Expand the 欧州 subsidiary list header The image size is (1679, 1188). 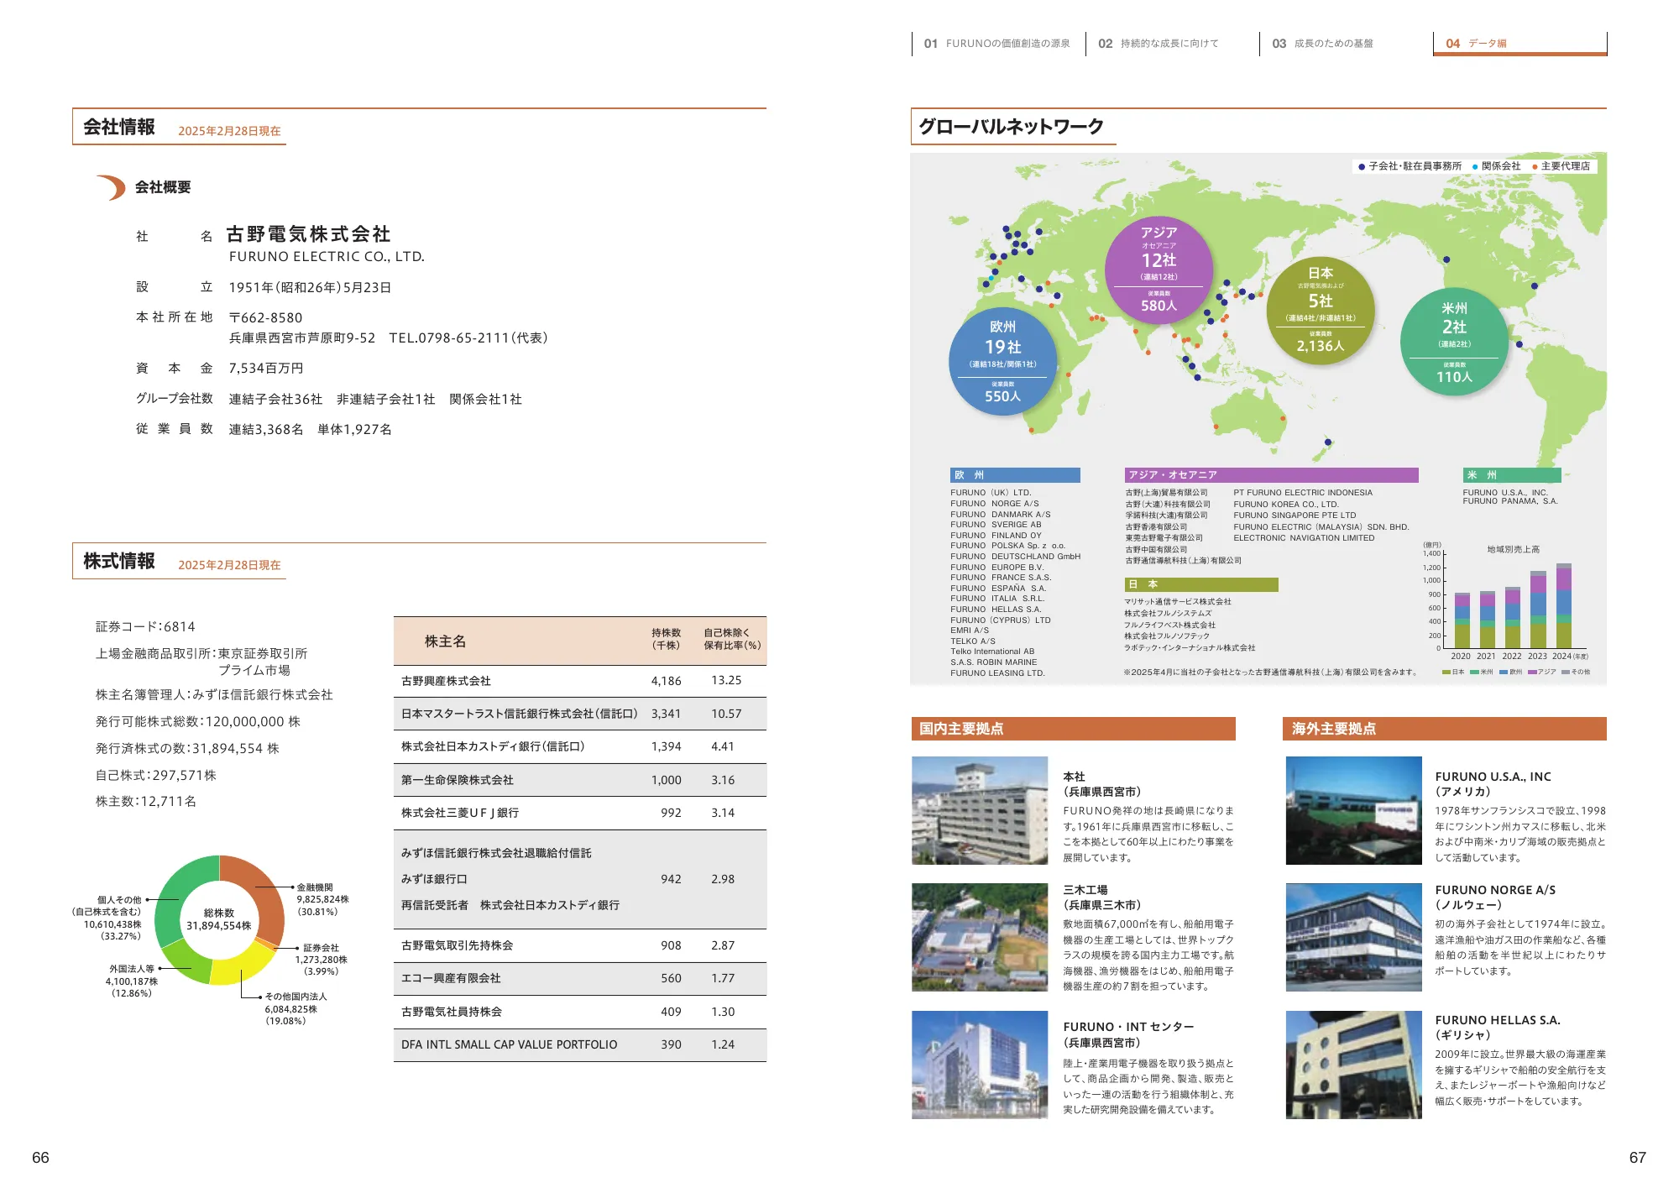1012,475
